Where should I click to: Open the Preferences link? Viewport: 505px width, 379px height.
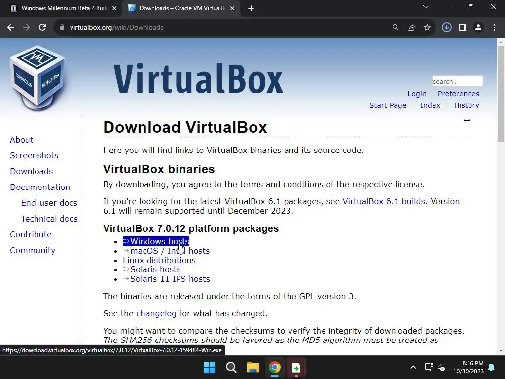[458, 94]
